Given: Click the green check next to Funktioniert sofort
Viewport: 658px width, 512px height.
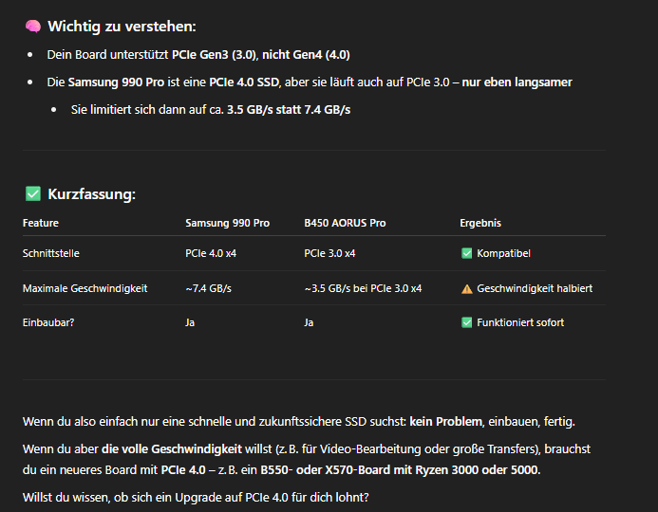Looking at the screenshot, I should coord(466,322).
